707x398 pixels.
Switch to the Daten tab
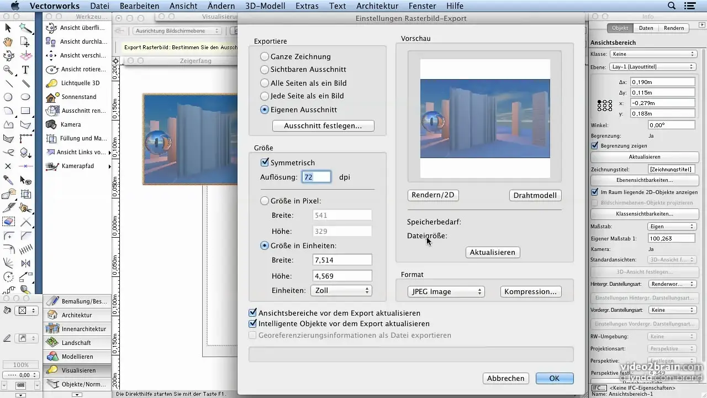[646, 28]
